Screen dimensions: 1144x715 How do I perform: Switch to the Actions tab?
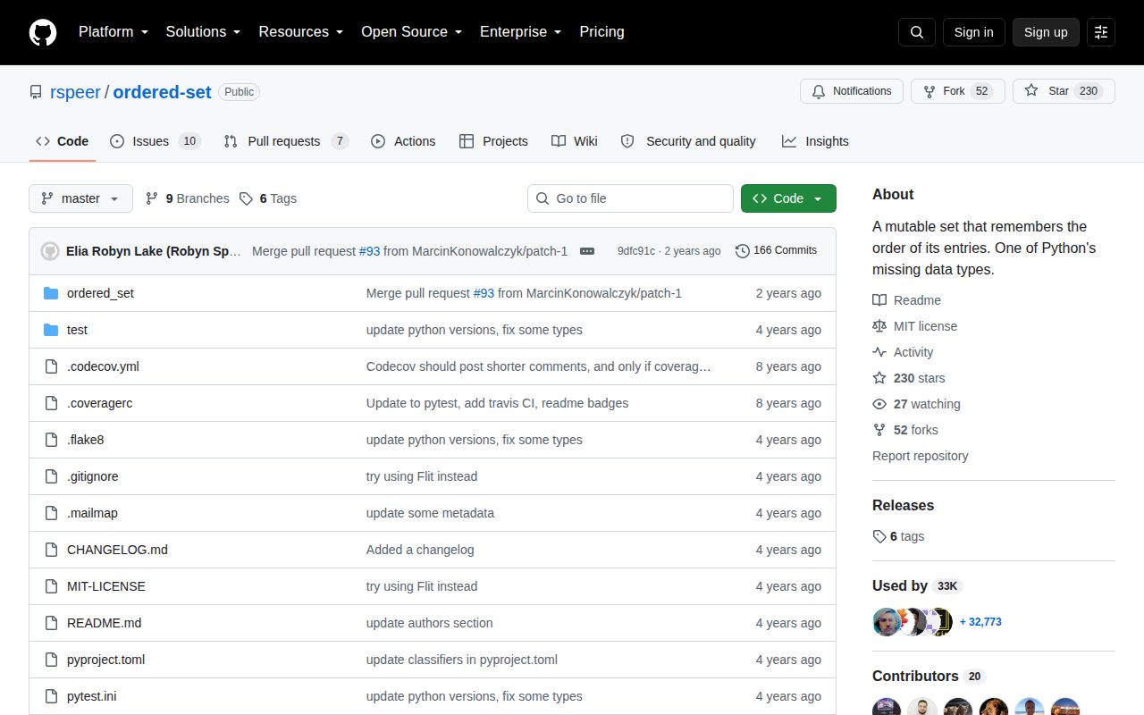point(403,141)
